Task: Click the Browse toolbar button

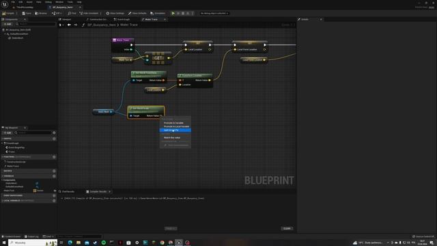Action: [41, 14]
